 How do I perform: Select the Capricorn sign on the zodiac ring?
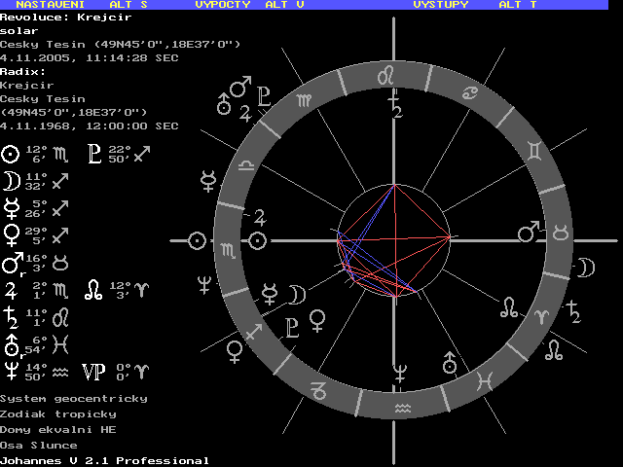click(318, 390)
